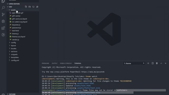Open gift-card.js file

[16, 16]
